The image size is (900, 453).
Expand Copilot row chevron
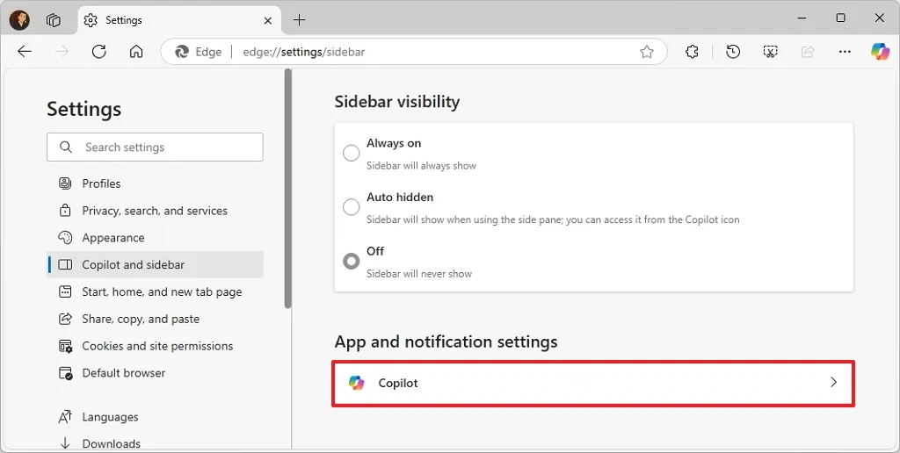[x=833, y=383]
